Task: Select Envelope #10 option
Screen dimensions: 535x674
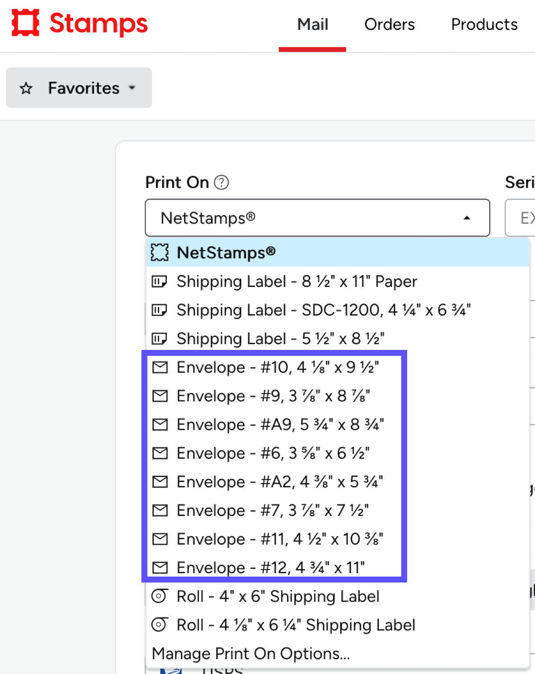Action: (337, 367)
